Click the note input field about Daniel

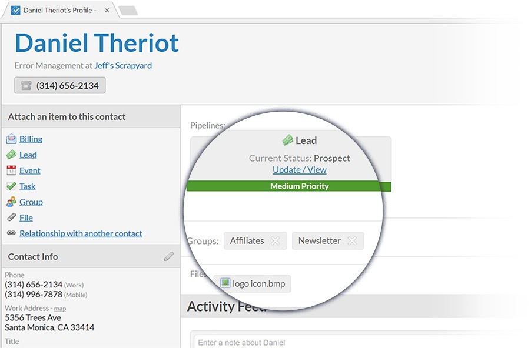coord(353,342)
